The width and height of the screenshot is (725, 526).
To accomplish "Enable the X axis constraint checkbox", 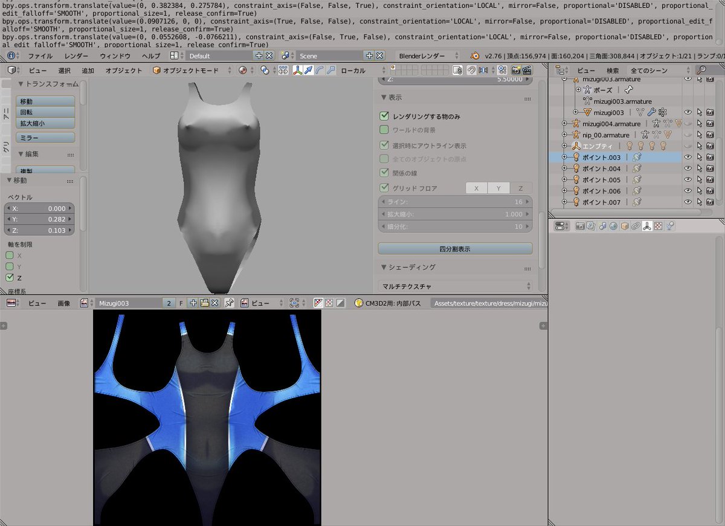I will point(10,255).
